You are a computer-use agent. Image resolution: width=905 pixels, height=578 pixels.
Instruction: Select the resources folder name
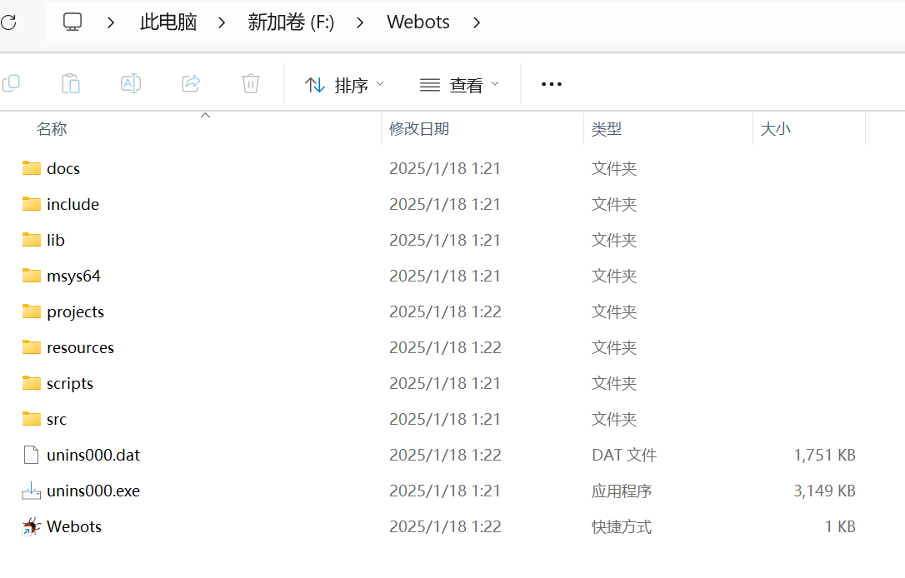[80, 347]
